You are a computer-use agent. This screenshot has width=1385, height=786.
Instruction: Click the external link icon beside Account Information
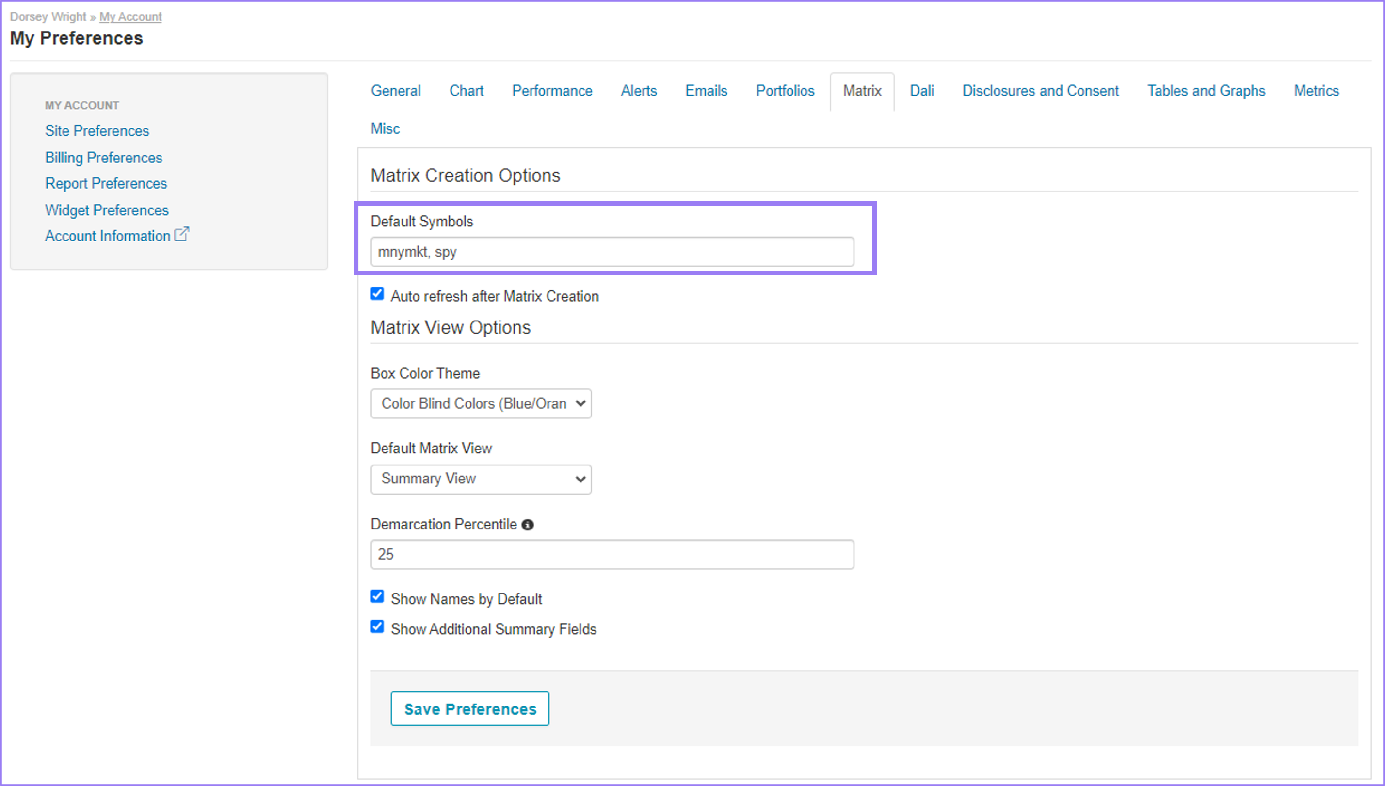tap(182, 234)
